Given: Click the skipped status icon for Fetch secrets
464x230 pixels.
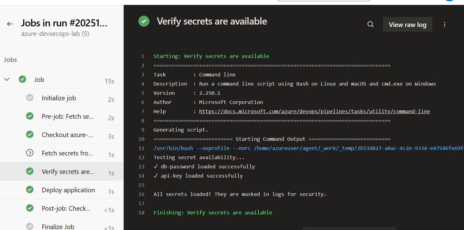Looking at the screenshot, I should (30, 153).
